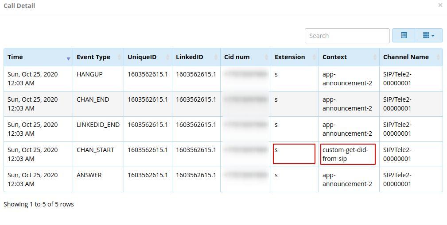Sort table by Time column
This screenshot has height=225, width=447.
click(x=38, y=57)
